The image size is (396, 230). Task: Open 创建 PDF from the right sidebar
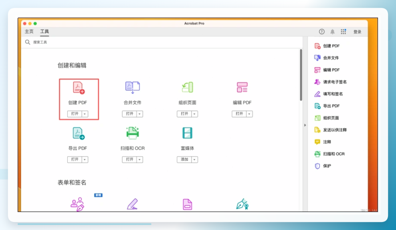[327, 46]
